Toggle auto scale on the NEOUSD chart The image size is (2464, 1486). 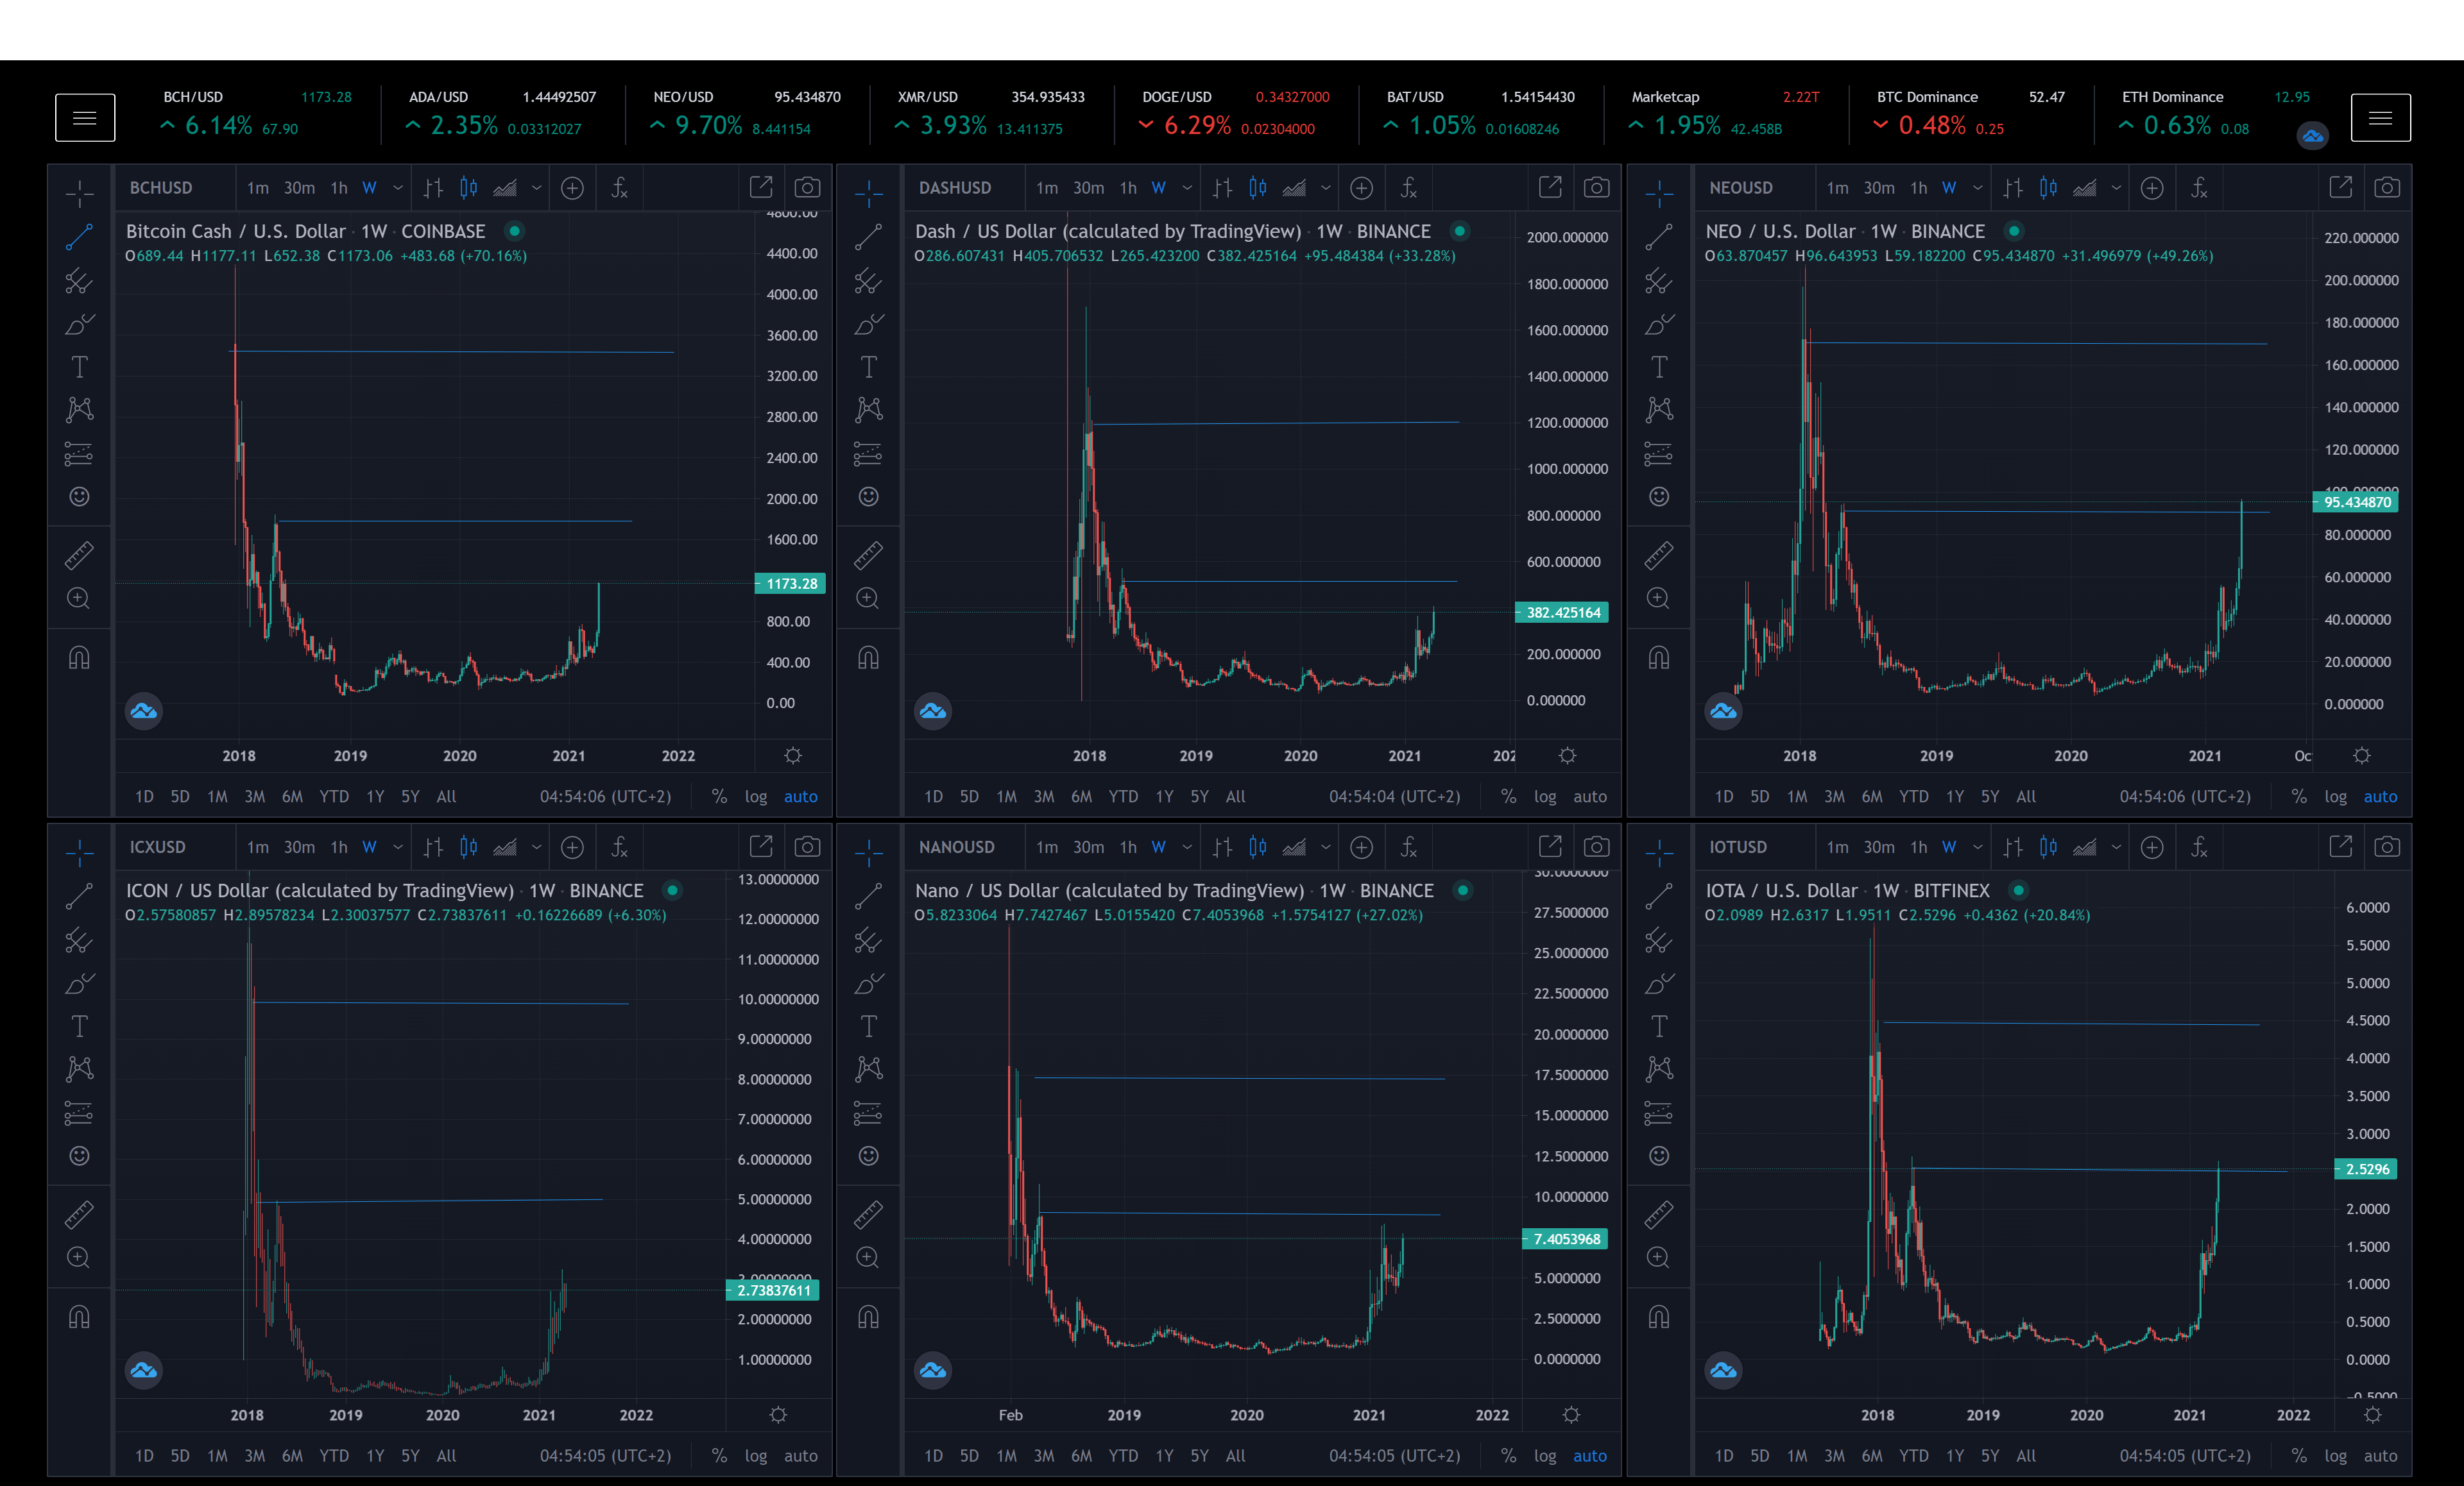2381,797
